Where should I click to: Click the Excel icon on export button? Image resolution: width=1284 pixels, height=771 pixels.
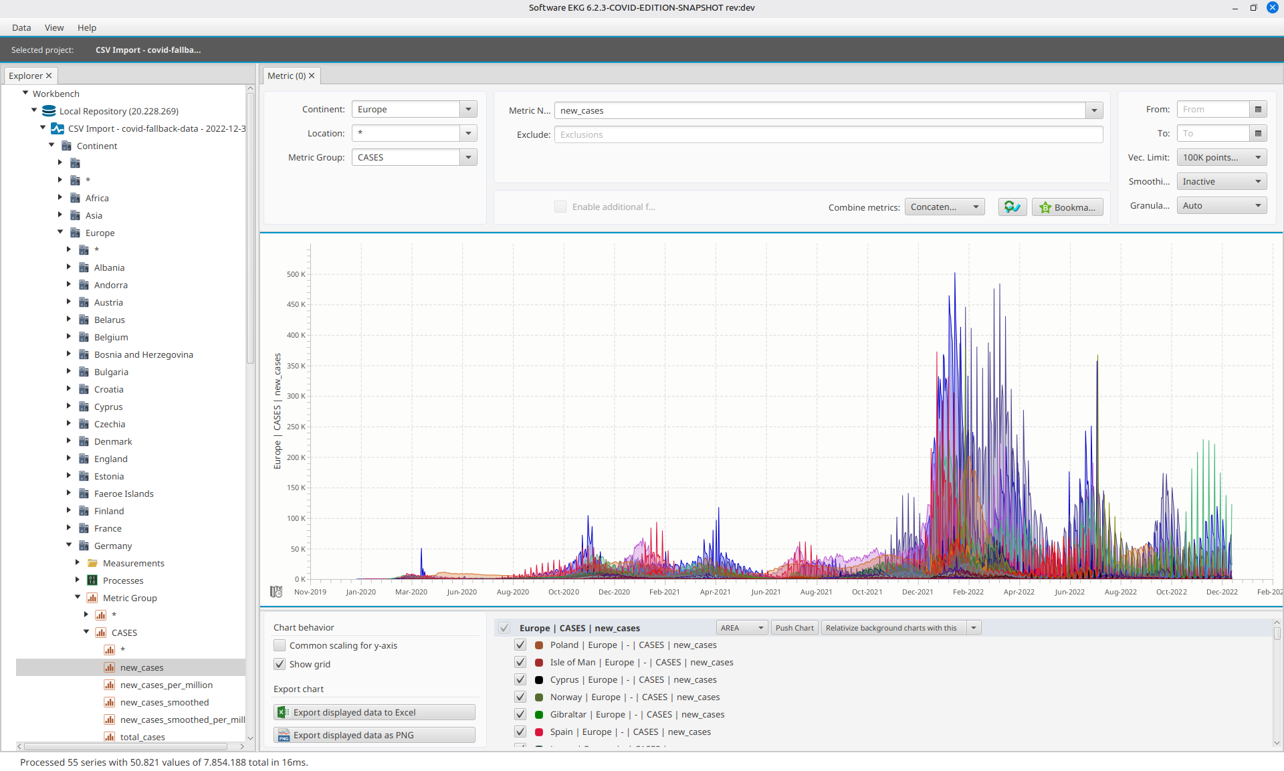283,712
